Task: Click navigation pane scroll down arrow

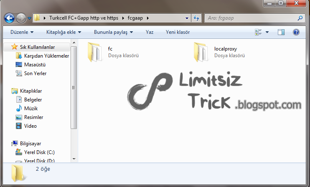Action: coord(74,159)
